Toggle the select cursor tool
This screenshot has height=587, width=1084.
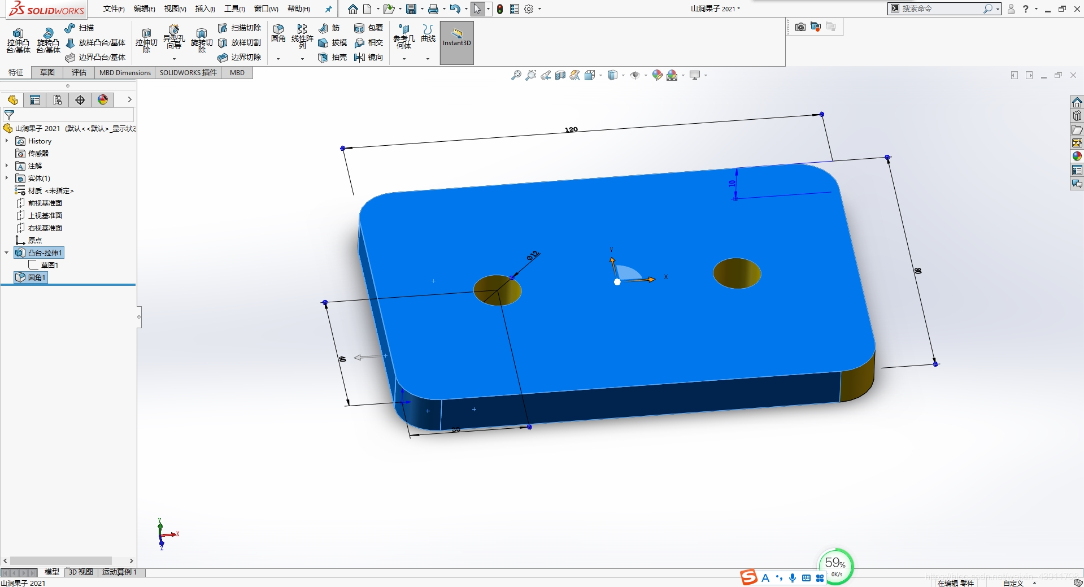click(477, 8)
